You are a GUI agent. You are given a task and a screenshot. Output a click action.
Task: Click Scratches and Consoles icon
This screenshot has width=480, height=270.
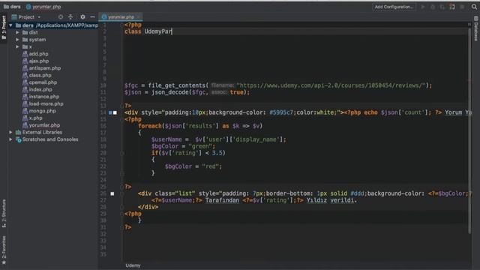click(x=18, y=139)
